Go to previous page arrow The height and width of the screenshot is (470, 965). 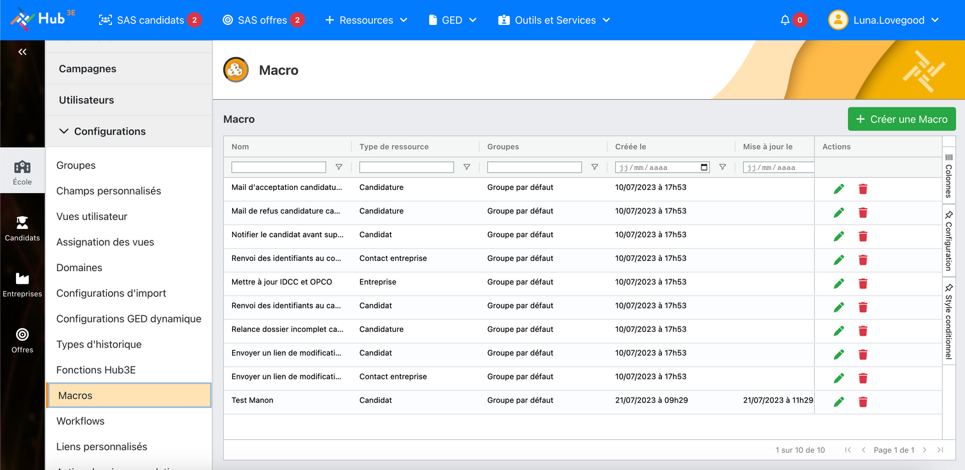click(863, 450)
